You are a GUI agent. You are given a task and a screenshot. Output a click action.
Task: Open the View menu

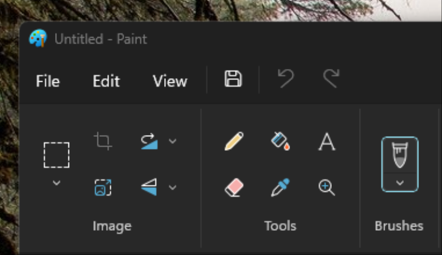click(x=170, y=81)
